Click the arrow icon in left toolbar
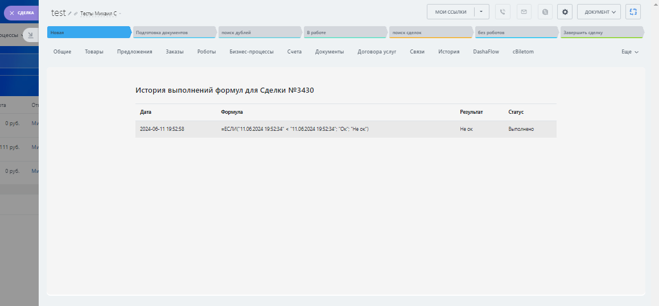The width and height of the screenshot is (659, 306). click(x=31, y=35)
